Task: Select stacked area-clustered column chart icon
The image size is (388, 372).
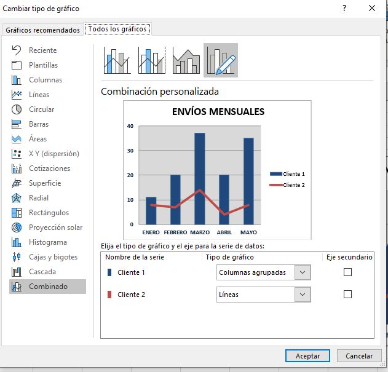Action: [x=186, y=60]
